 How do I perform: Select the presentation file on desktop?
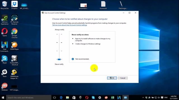pos(83,6)
